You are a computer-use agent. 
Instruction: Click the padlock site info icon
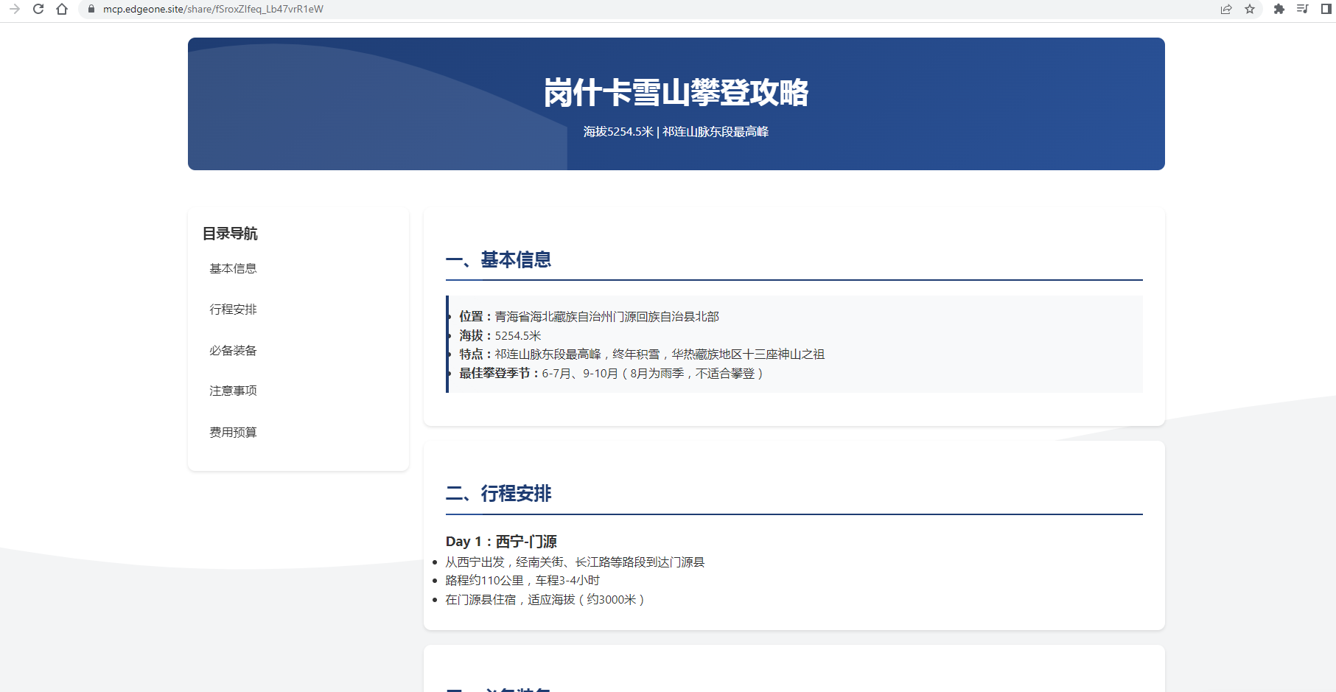click(x=91, y=9)
